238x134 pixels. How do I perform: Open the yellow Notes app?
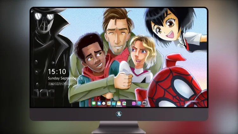(119, 103)
